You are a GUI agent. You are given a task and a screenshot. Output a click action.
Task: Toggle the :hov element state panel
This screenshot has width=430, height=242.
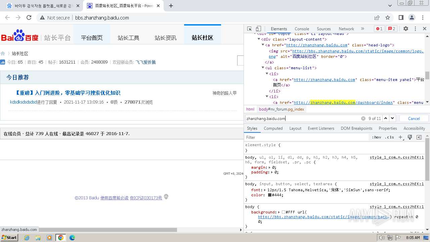click(x=376, y=137)
